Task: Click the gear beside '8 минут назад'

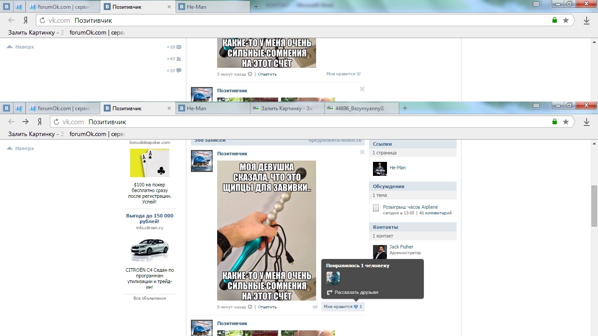Action: (x=250, y=307)
